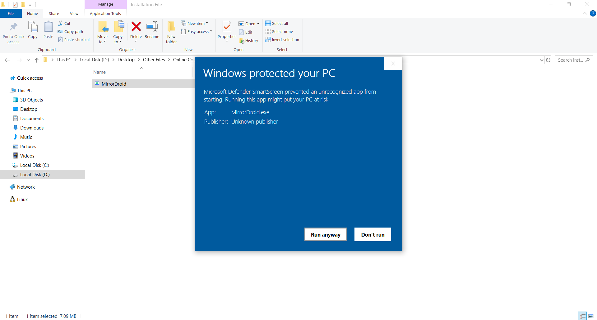Click the Search Installation File box
The width and height of the screenshot is (597, 320).
coord(574,60)
